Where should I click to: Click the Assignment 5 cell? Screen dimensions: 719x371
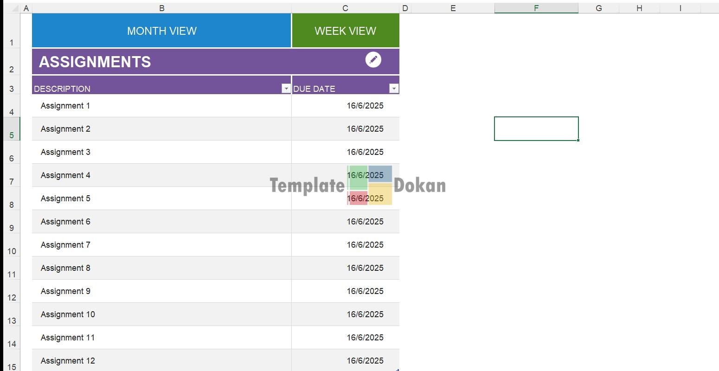(x=161, y=198)
